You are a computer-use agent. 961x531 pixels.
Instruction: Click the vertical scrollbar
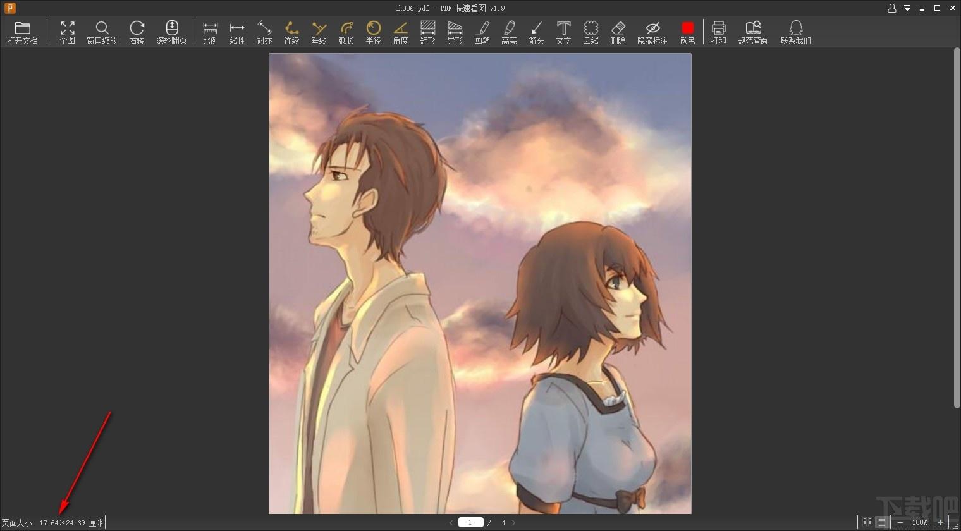pos(957,228)
